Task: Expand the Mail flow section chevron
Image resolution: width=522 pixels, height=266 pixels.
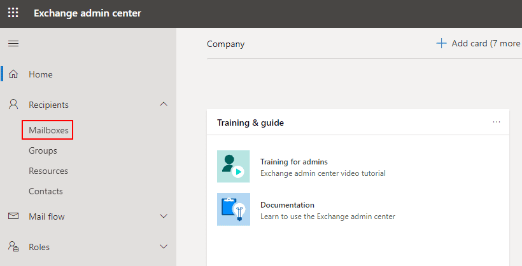Action: (x=164, y=216)
